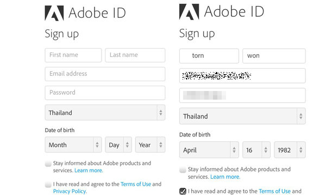Click the Adobe logo on the right form
This screenshot has height=195, width=326.
189,12
